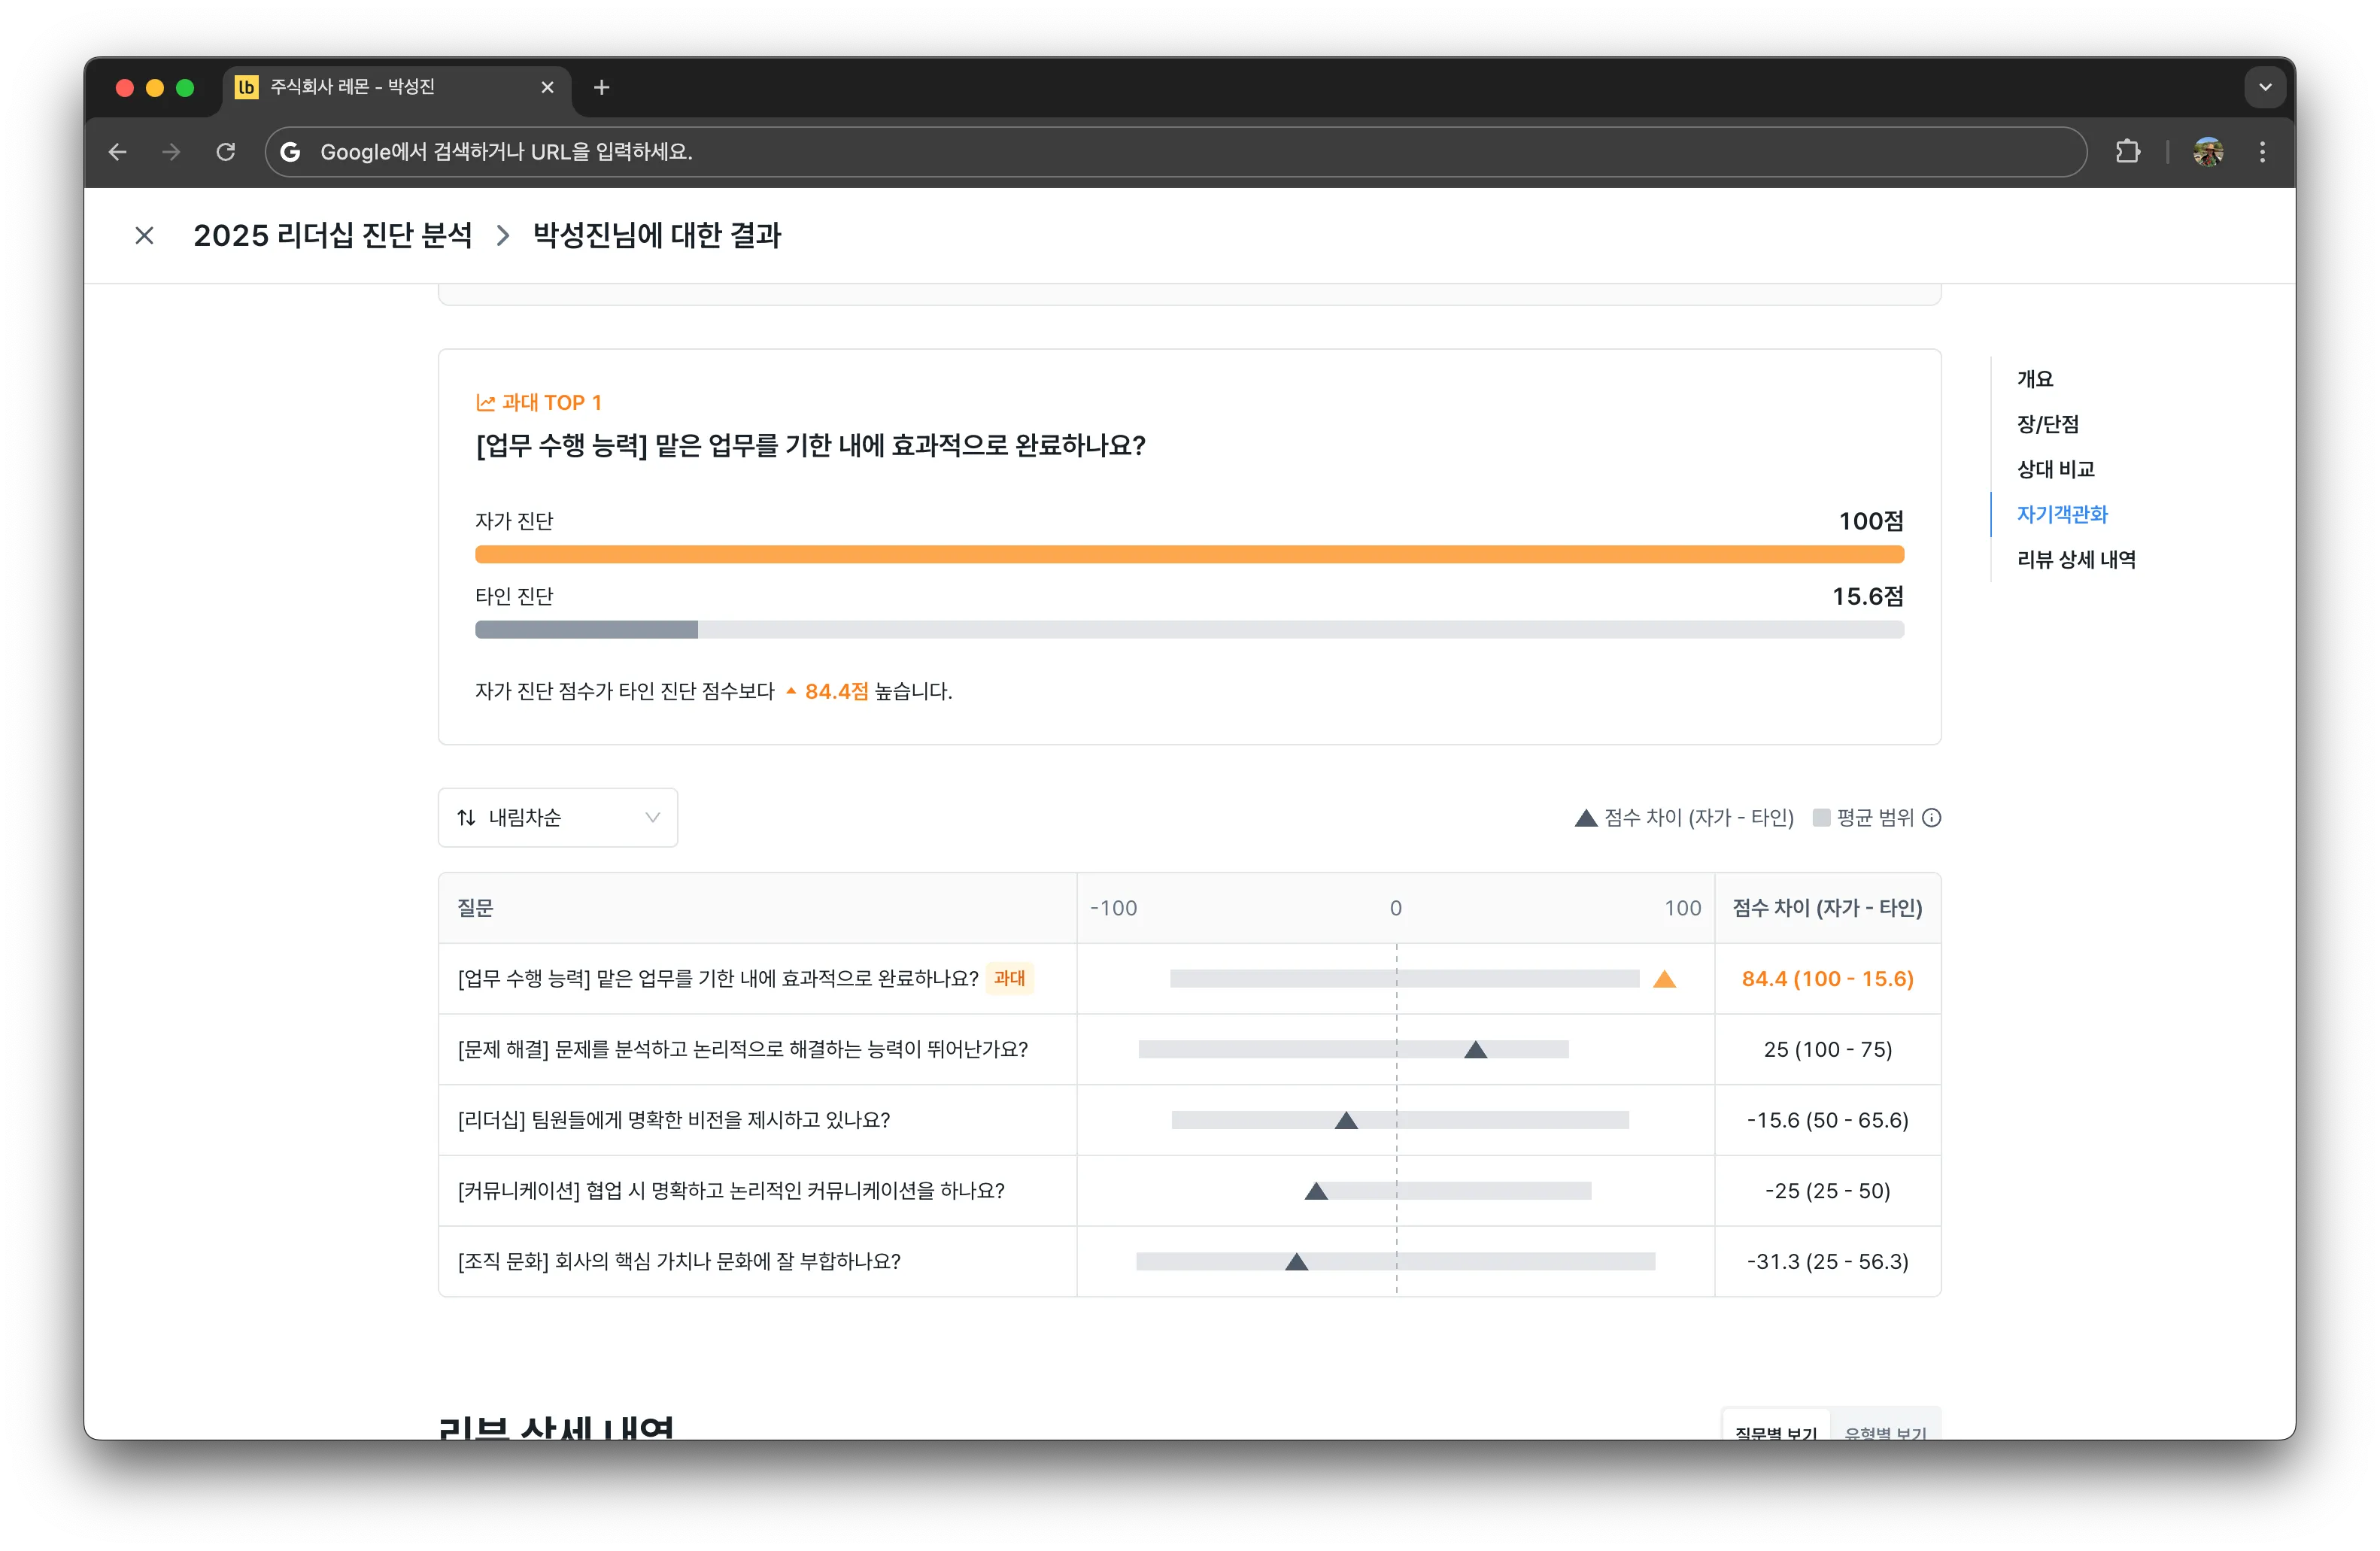Click the -15.6 (50 - 65.6) score cell
Image resolution: width=2380 pixels, height=1551 pixels.
point(1827,1120)
